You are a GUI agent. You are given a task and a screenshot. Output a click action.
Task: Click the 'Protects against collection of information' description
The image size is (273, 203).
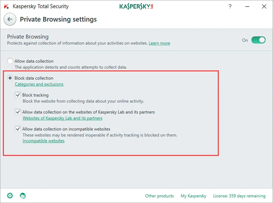pyautogui.click(x=77, y=43)
